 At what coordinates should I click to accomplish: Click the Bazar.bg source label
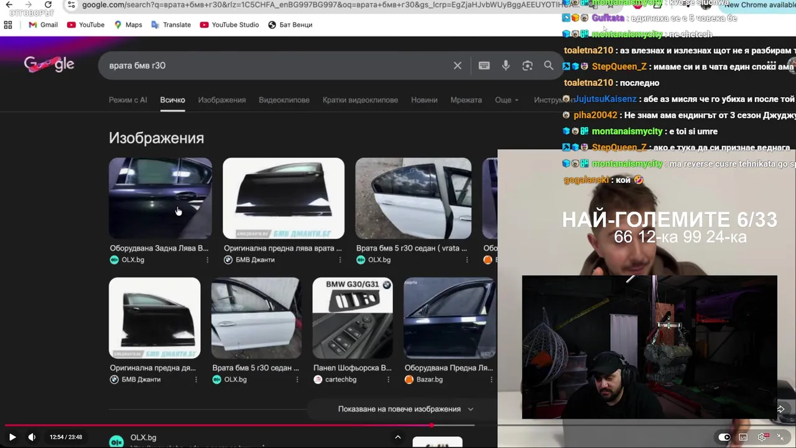coord(430,380)
